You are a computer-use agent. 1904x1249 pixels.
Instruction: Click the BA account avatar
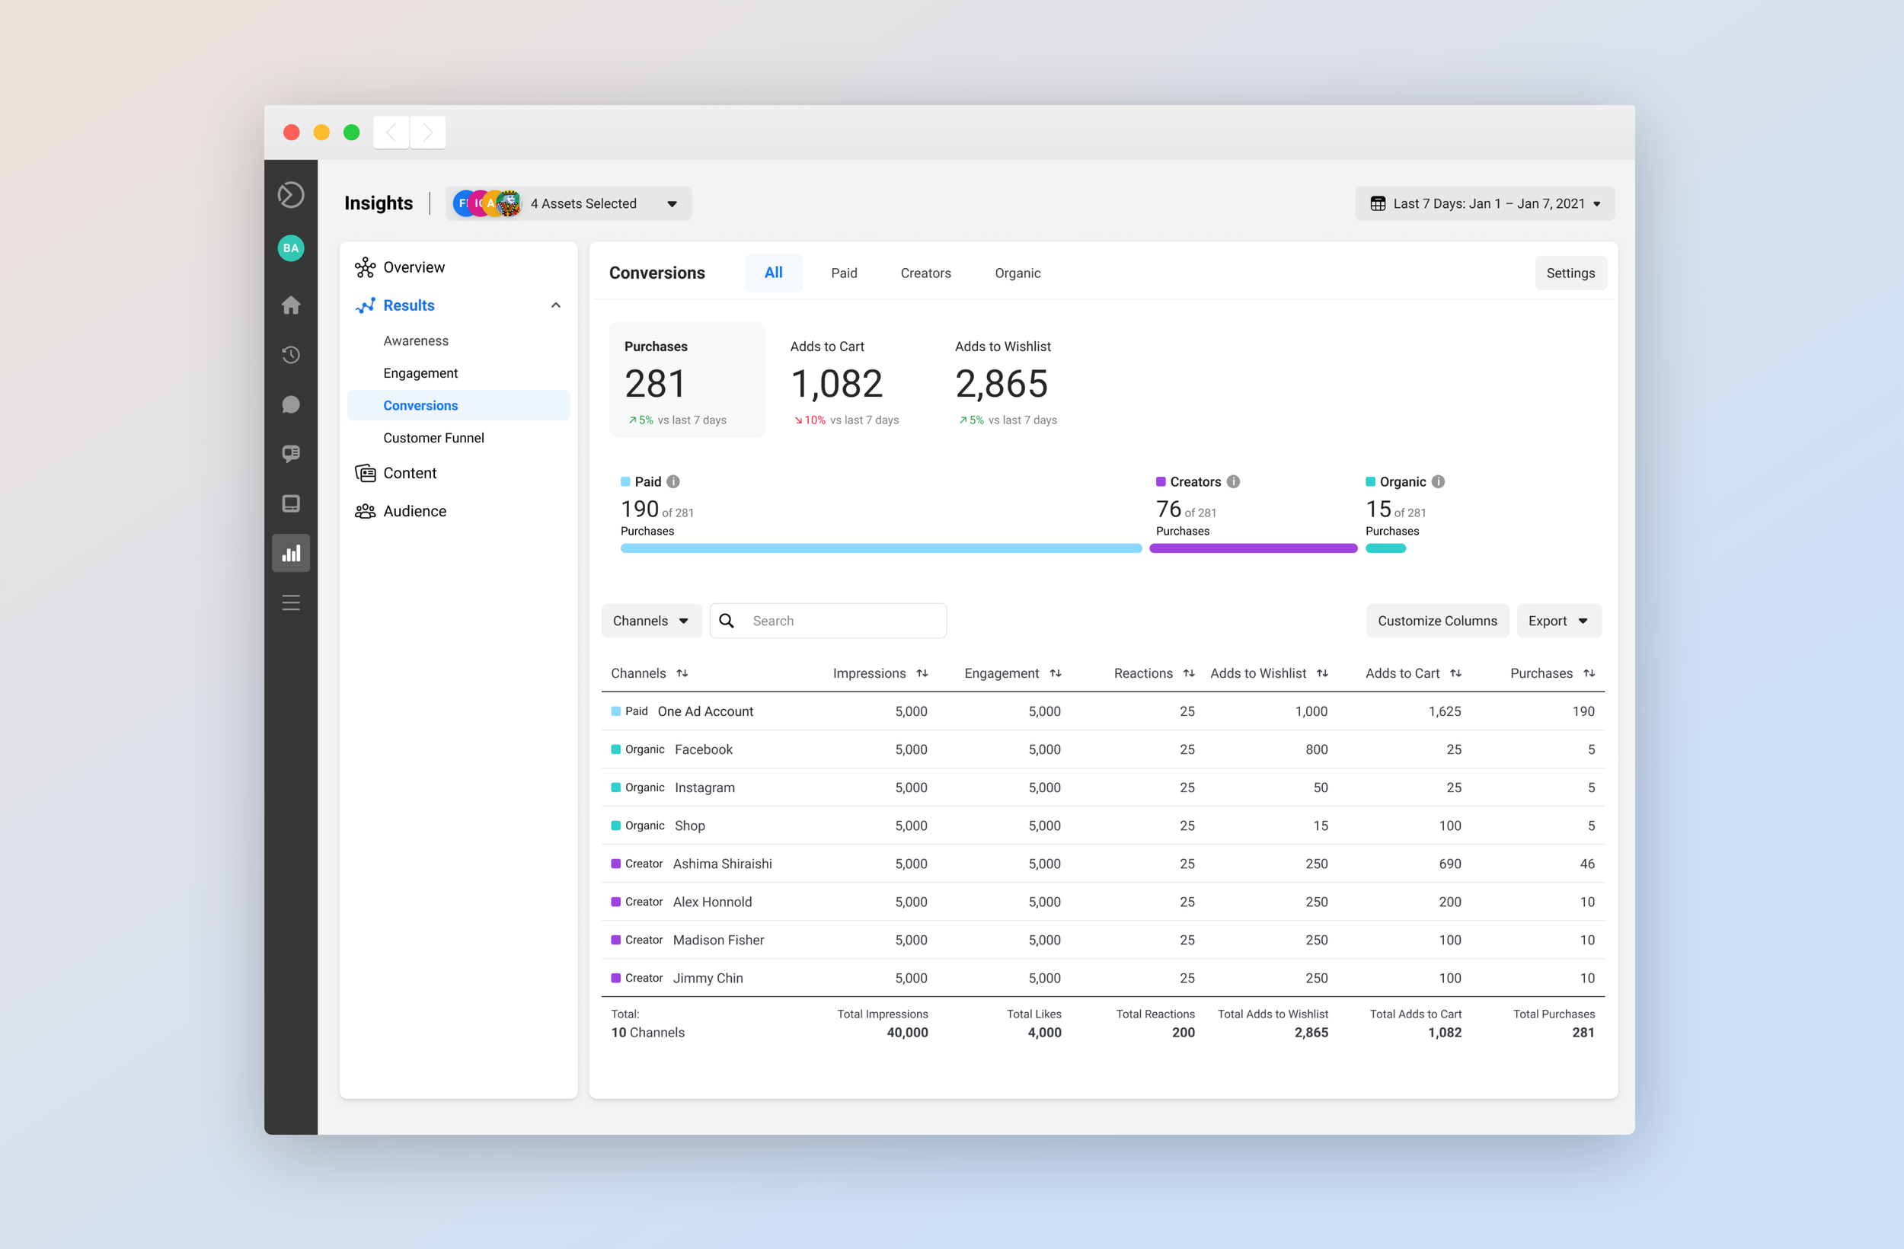[290, 248]
